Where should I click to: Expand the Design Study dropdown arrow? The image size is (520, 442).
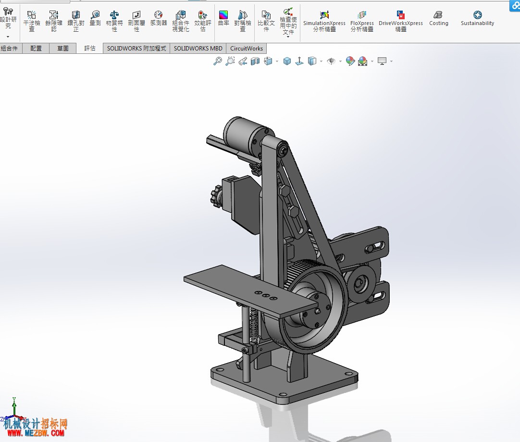click(x=8, y=37)
